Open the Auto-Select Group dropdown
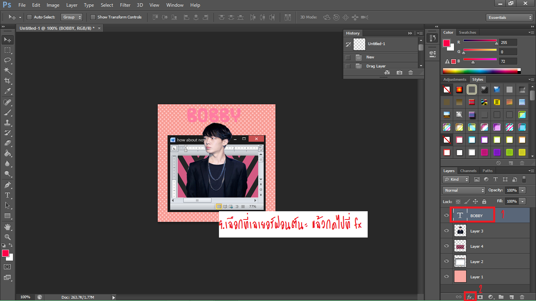Image resolution: width=536 pixels, height=301 pixels. click(x=72, y=17)
